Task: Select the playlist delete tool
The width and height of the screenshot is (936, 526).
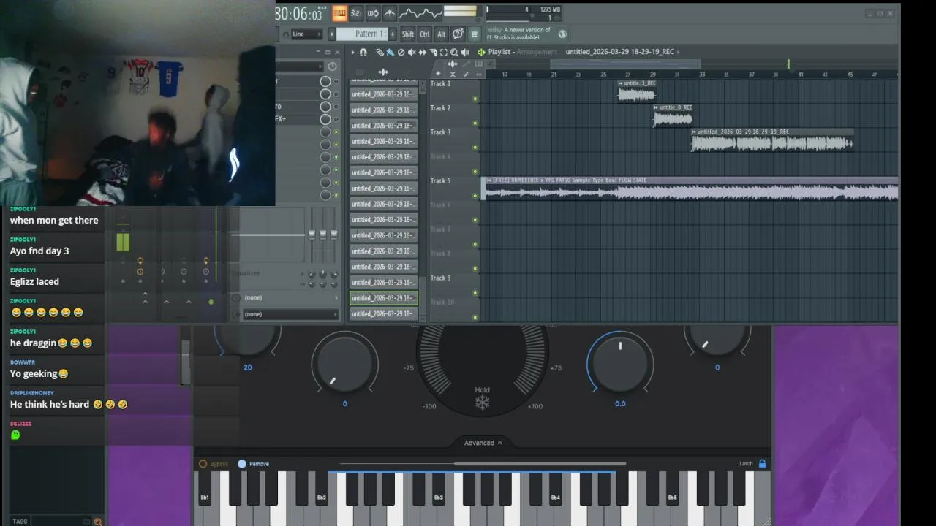Action: 401,52
